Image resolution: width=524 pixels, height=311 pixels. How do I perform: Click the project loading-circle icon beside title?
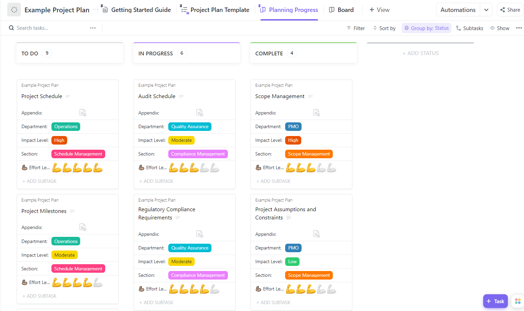pos(14,10)
